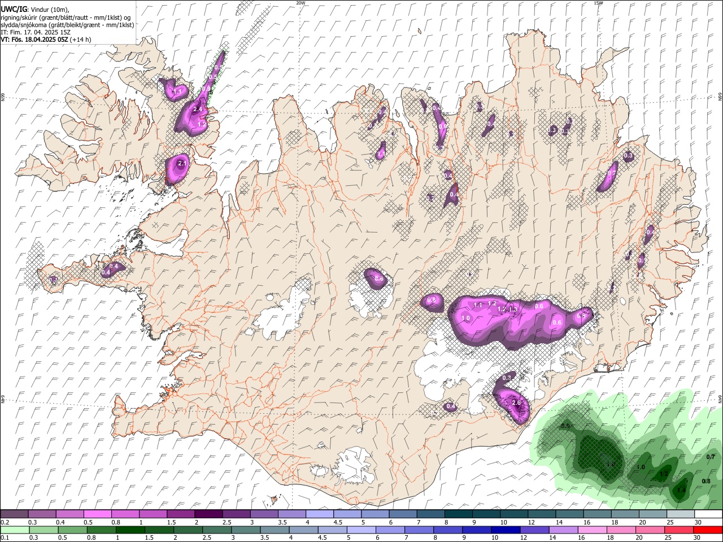Click the '15W' longitude label at top

(x=598, y=3)
